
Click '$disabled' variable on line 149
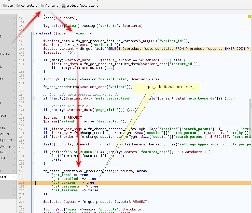pos(52,53)
